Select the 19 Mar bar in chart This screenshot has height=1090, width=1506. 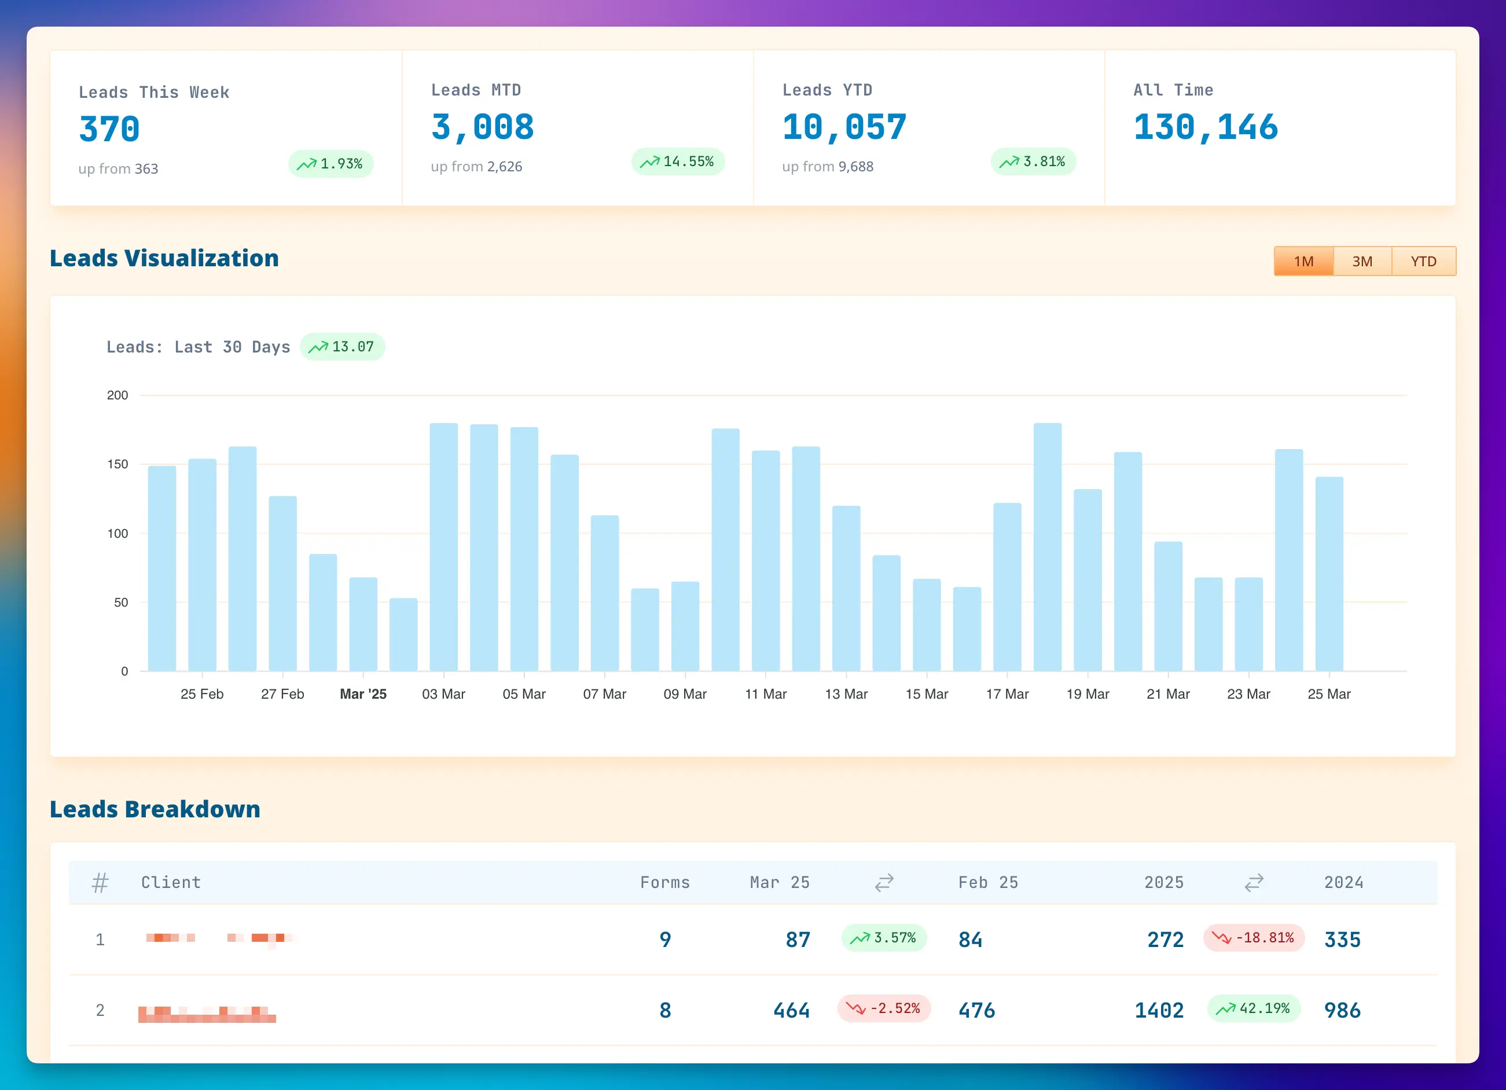pyautogui.click(x=1088, y=580)
